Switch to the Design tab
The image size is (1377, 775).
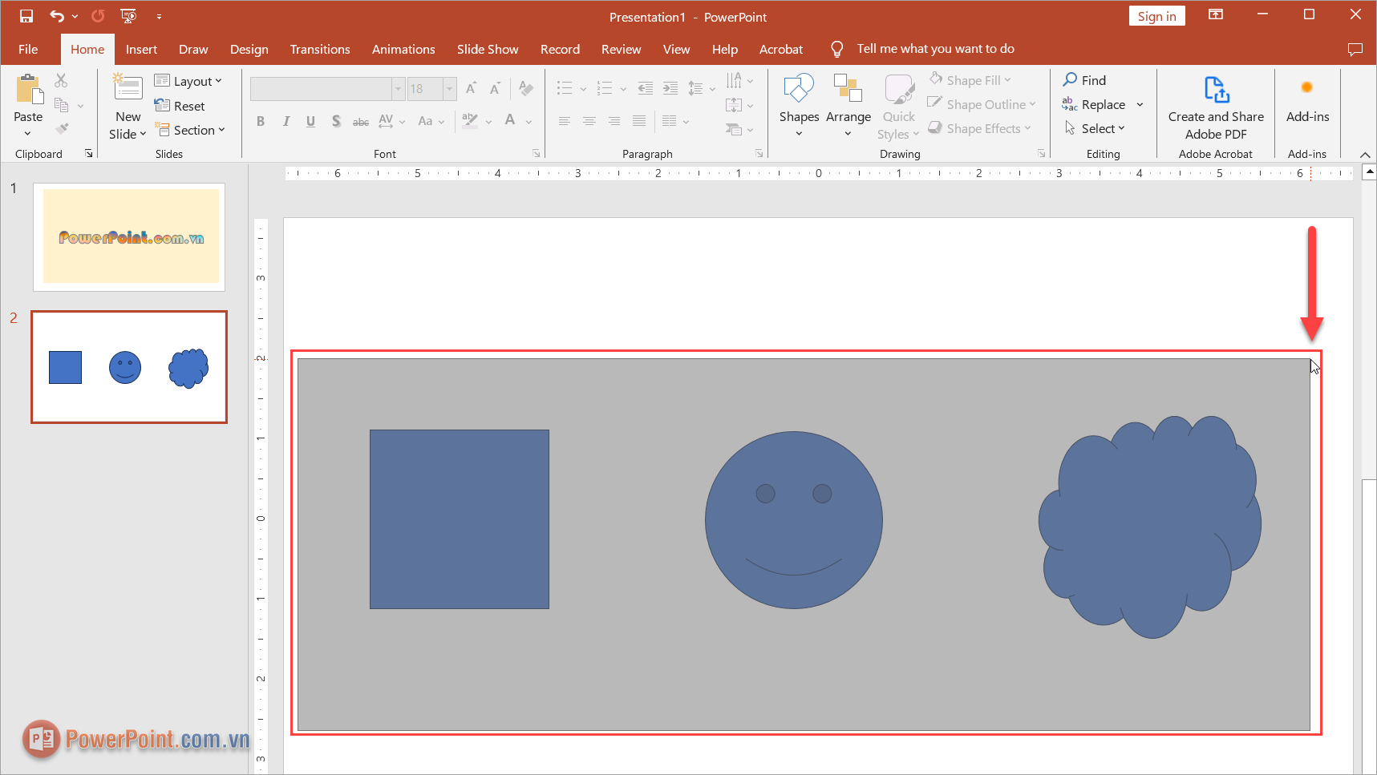point(249,49)
